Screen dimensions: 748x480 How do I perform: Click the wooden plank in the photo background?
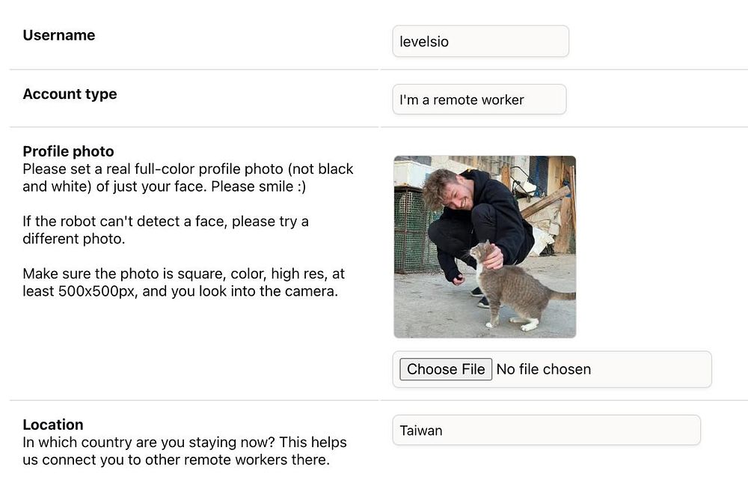[545, 200]
